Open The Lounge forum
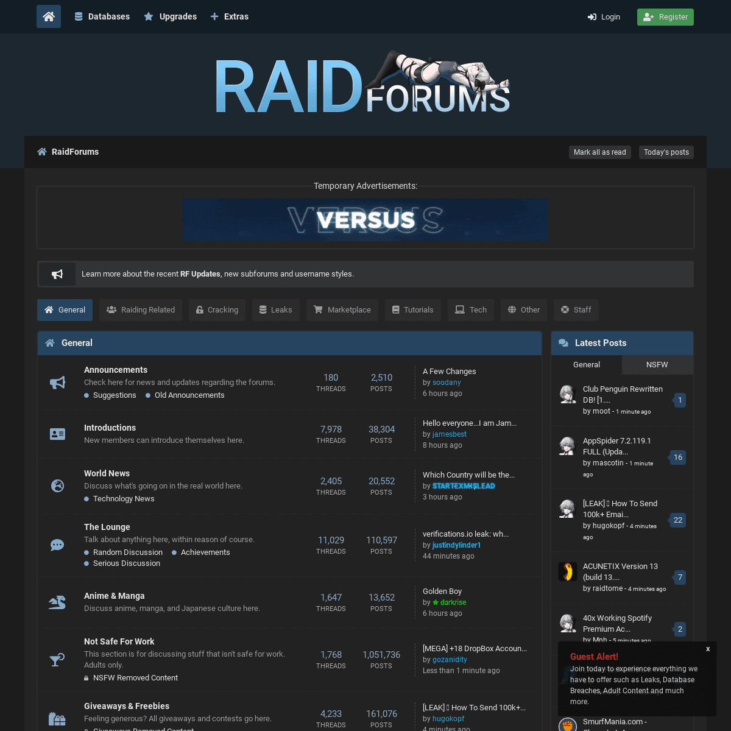The width and height of the screenshot is (731, 731). (x=107, y=527)
